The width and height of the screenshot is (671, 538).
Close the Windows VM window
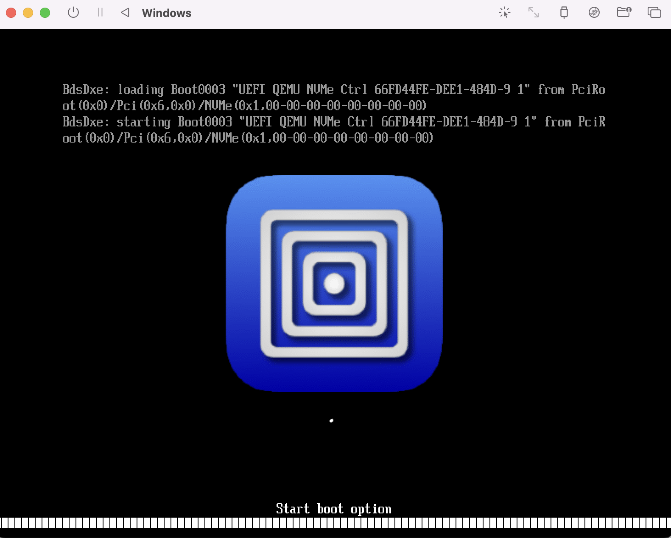click(11, 13)
